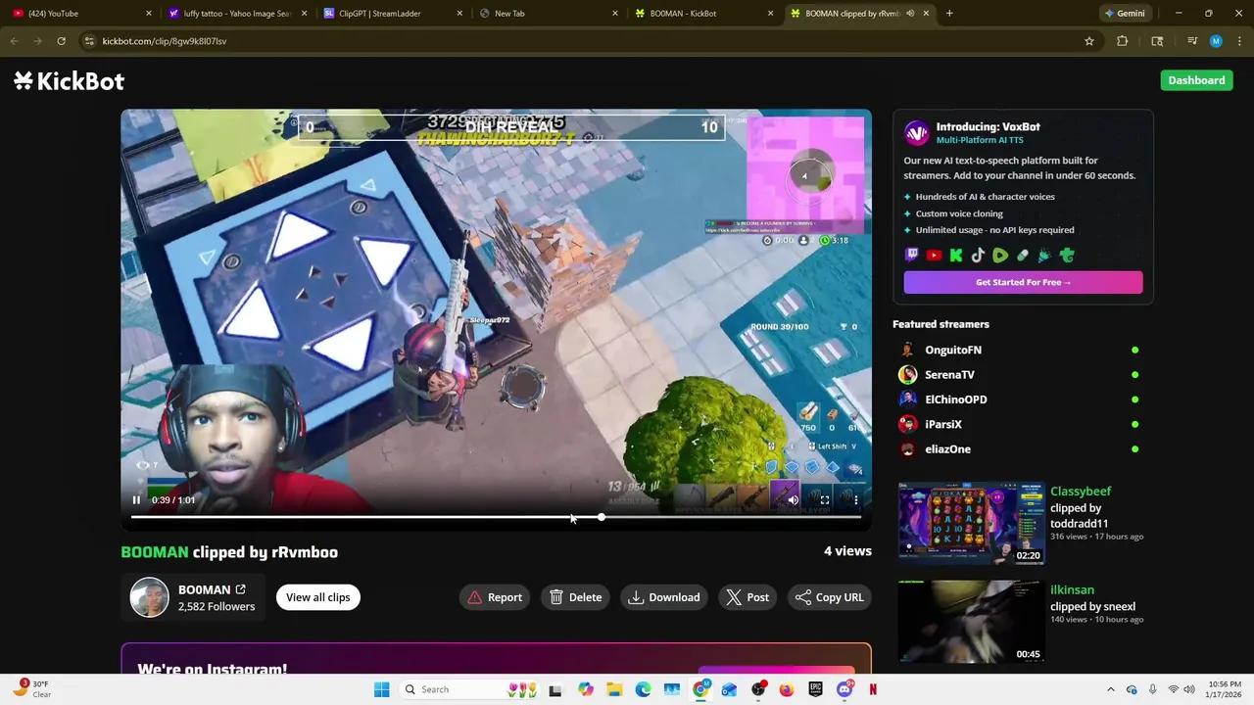Open Epic Games Launcher from taskbar
Viewport: 1254px width, 705px height.
tap(815, 689)
